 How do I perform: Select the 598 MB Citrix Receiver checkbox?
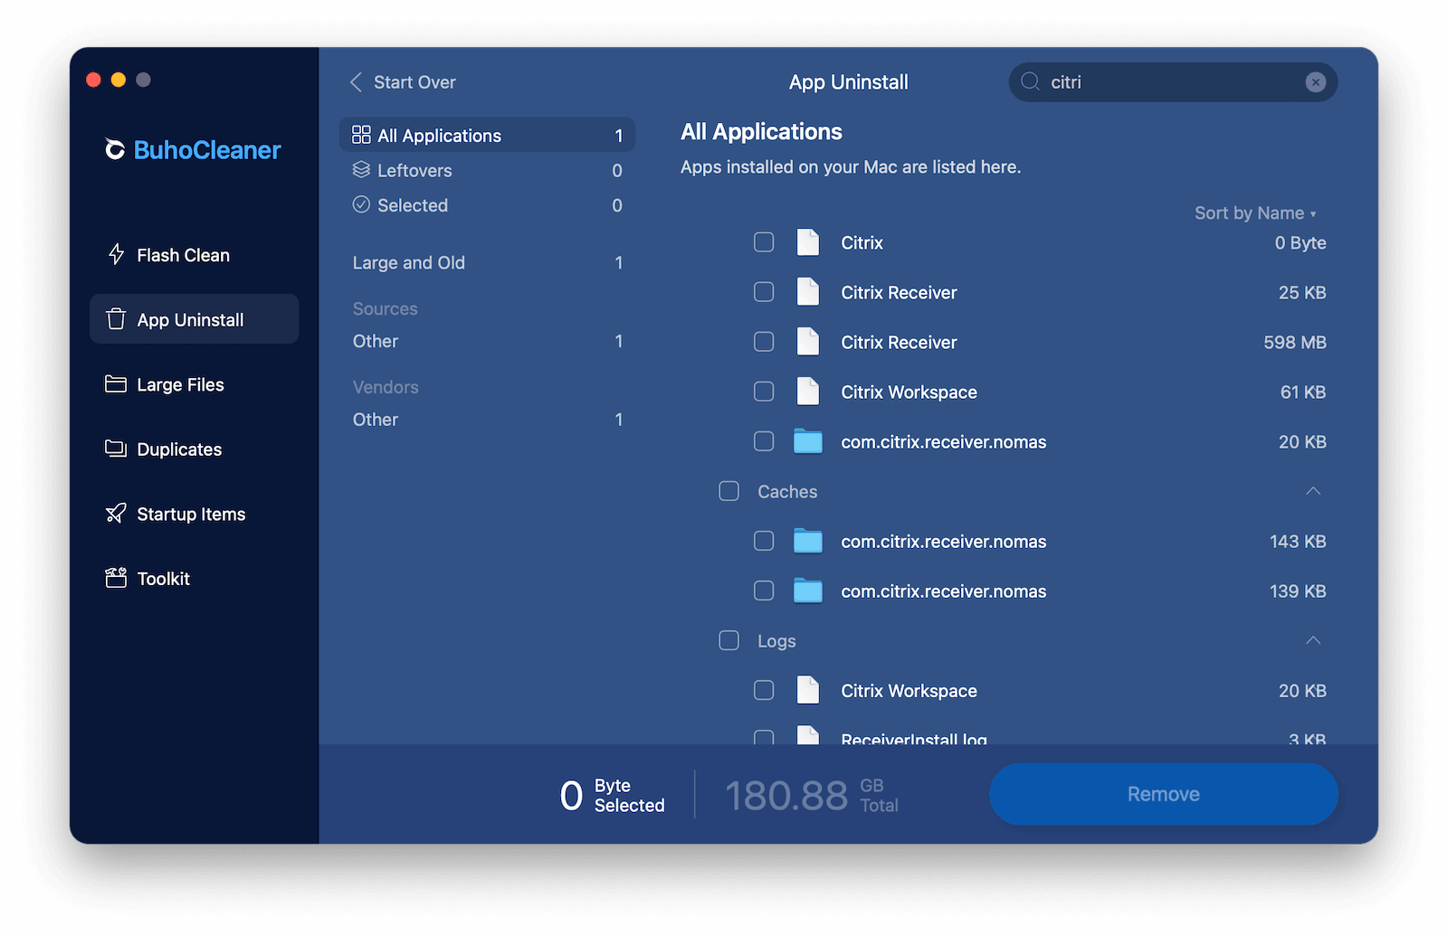coord(763,342)
